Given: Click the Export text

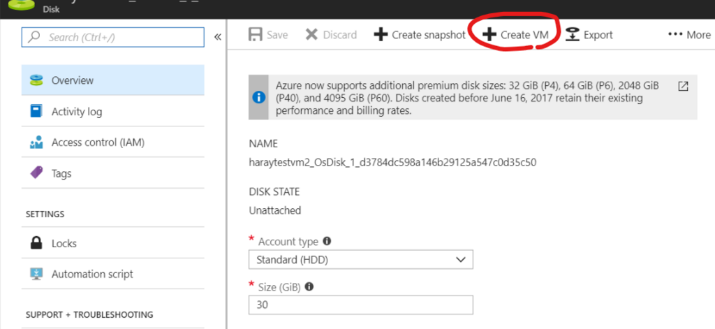Looking at the screenshot, I should (x=598, y=35).
